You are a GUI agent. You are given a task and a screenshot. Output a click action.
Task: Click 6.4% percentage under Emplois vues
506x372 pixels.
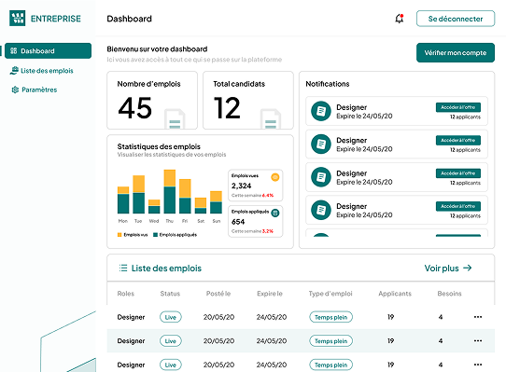tap(268, 196)
